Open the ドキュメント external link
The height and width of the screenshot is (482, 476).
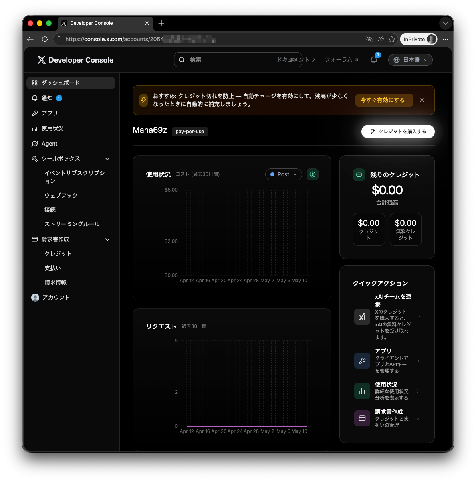pos(296,60)
